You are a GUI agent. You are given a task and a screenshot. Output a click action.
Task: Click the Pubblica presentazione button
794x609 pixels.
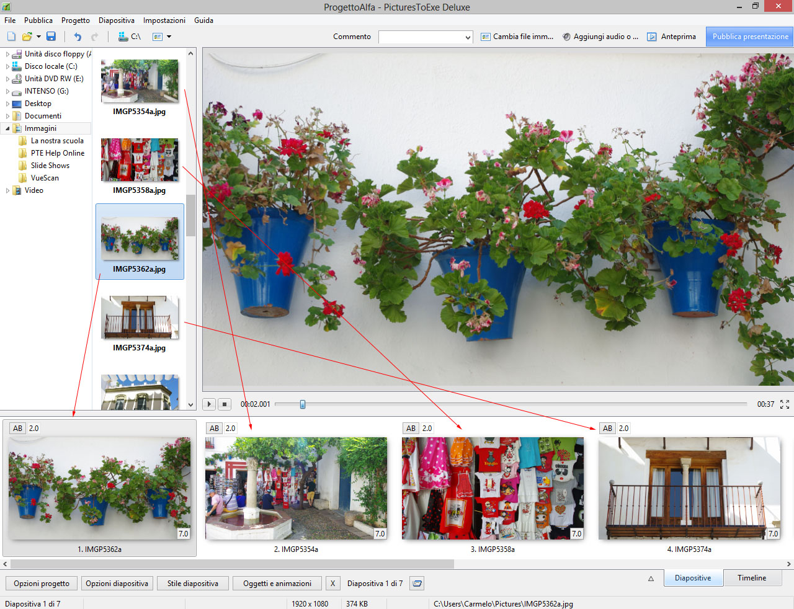point(750,37)
